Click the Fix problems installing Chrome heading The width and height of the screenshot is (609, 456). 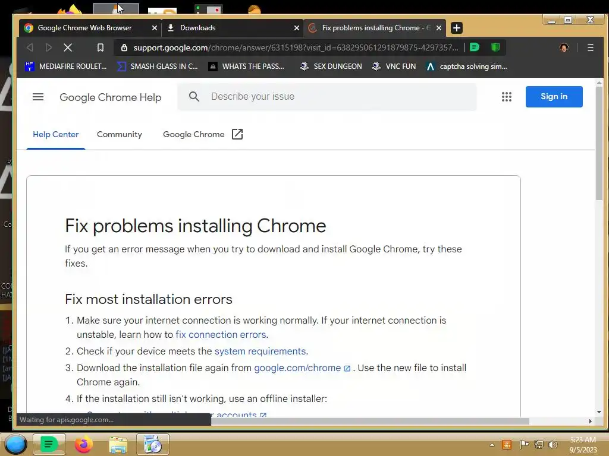[195, 226]
